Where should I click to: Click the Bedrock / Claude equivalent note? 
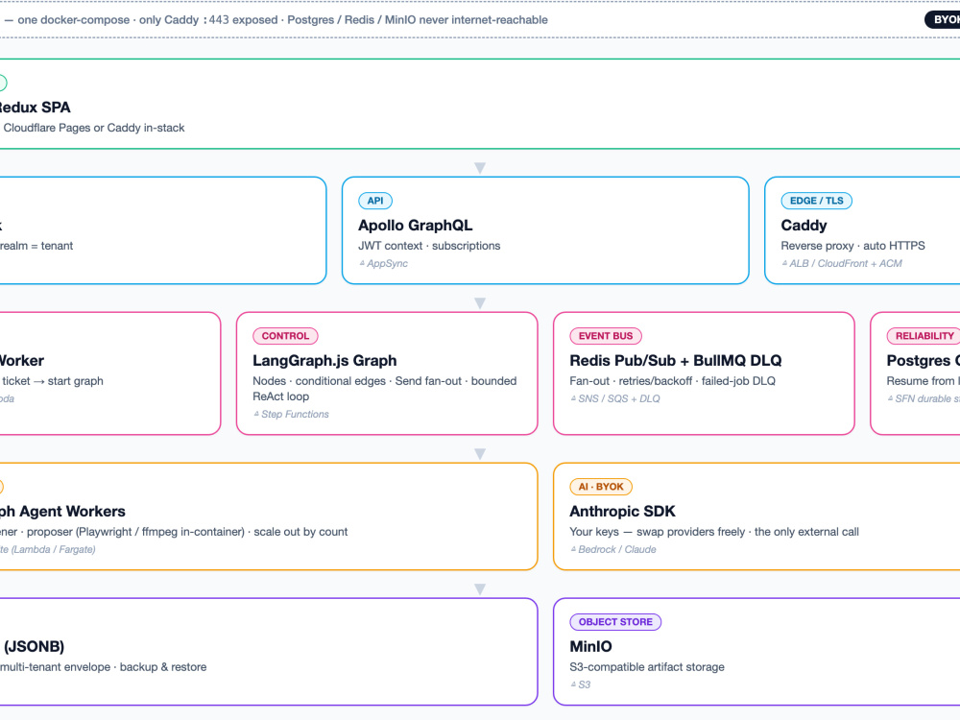click(612, 549)
